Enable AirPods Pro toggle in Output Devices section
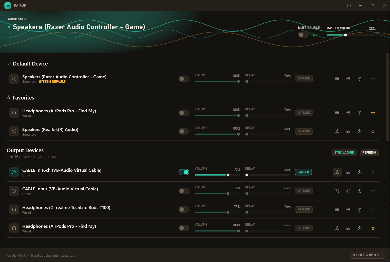The height and width of the screenshot is (262, 390). [x=184, y=228]
